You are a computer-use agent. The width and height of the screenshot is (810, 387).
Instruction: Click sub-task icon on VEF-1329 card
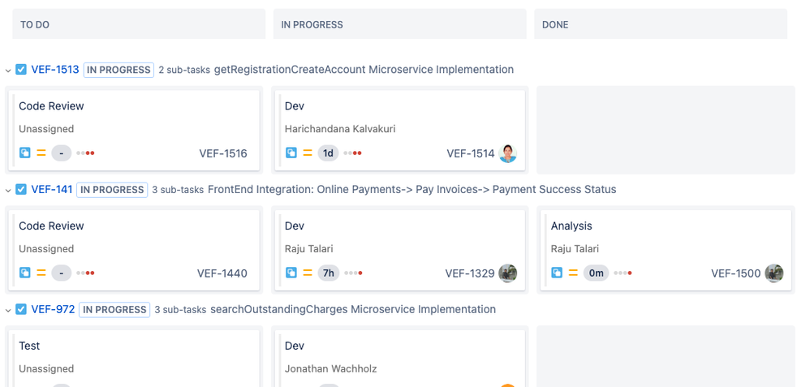291,273
